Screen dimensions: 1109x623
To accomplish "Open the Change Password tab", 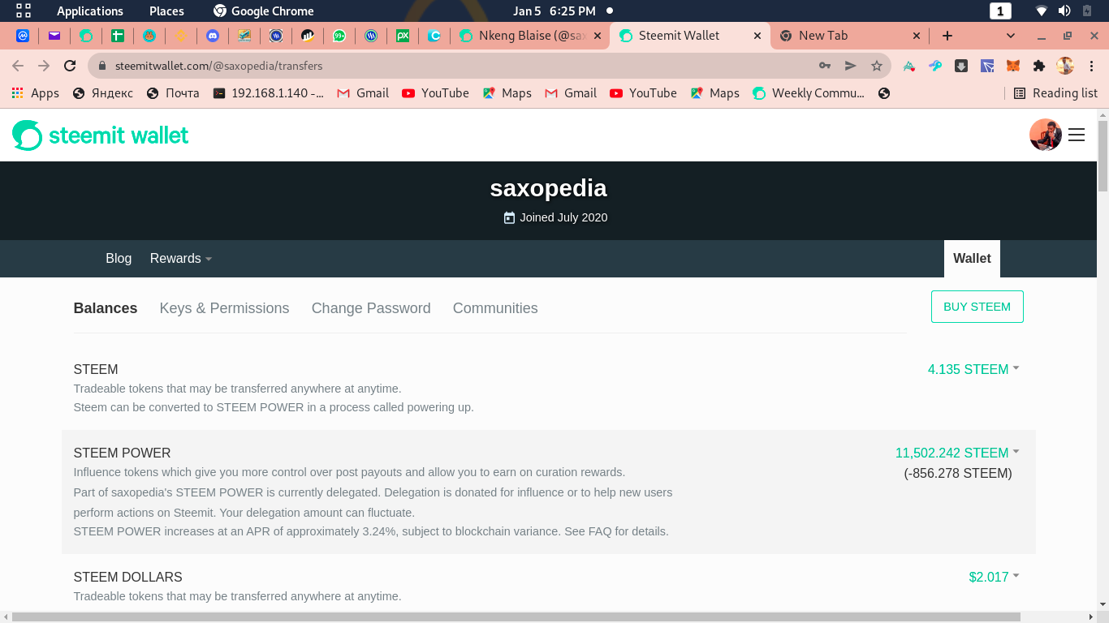I will click(x=371, y=308).
